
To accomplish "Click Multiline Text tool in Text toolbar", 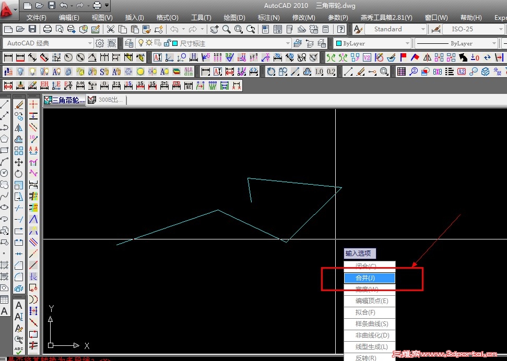I will pos(19,305).
